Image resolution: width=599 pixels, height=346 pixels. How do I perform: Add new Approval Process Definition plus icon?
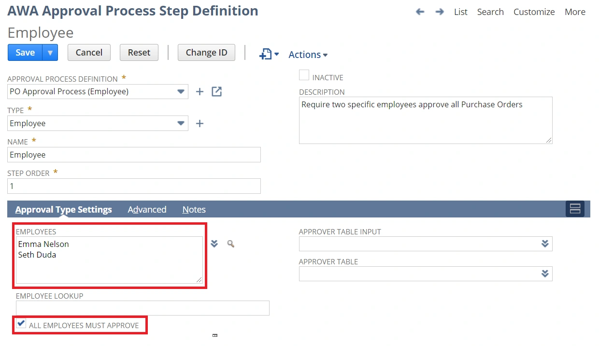point(200,91)
